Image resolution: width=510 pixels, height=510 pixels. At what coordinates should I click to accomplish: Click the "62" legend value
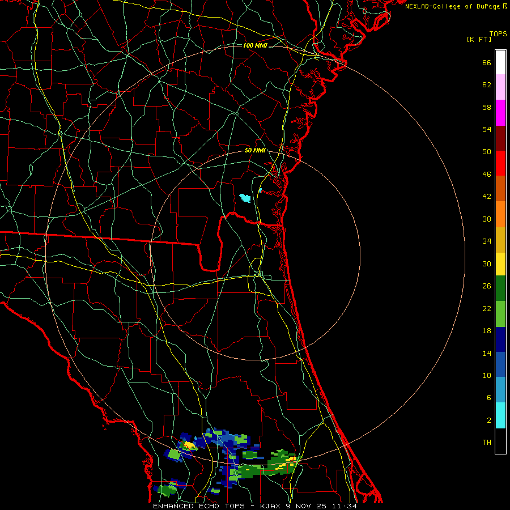pyautogui.click(x=487, y=85)
